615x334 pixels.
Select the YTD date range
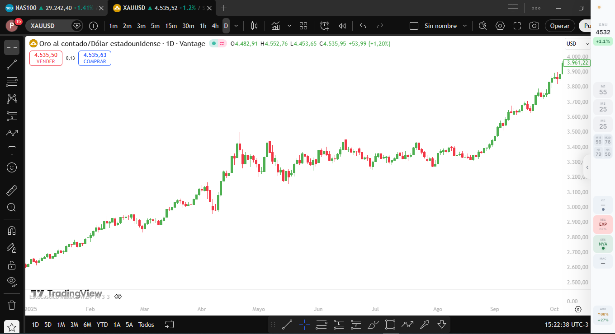tap(102, 325)
